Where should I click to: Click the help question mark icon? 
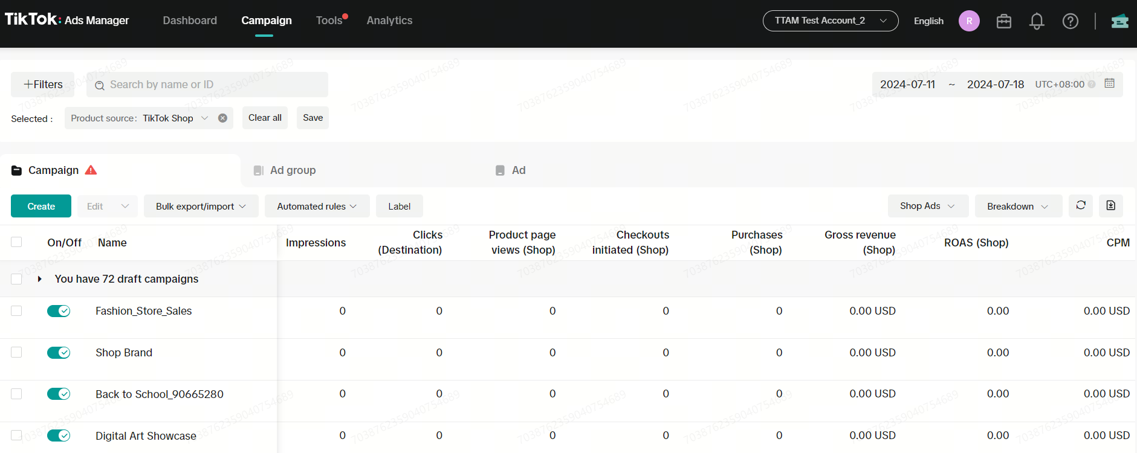click(x=1070, y=21)
